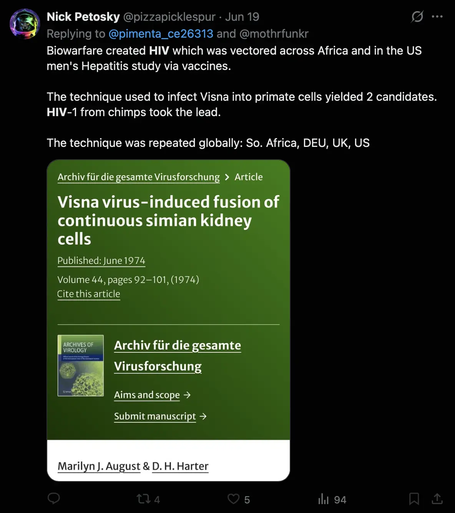
Task: Click the Aims and scope link
Action: 147,395
